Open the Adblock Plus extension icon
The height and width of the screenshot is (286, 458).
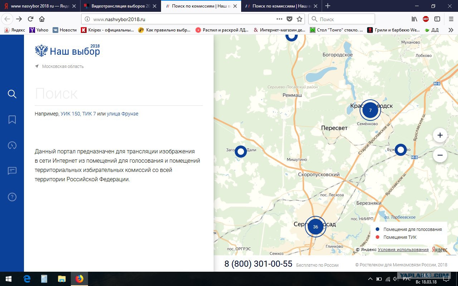[426, 19]
